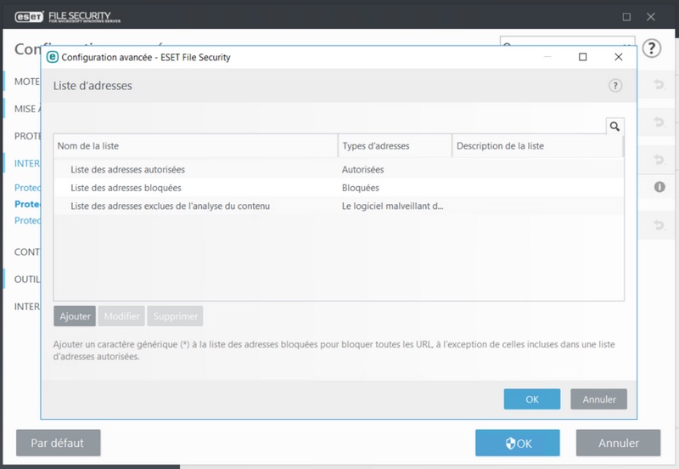Select the first Protec... subitem in sidebar
Screen dimensions: 679x469
(27, 188)
